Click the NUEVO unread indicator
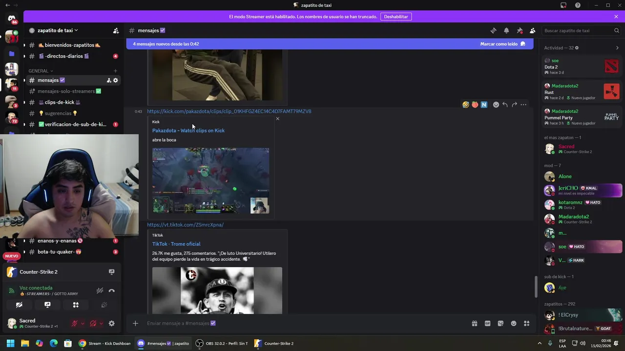This screenshot has width=625, height=351. point(11,256)
